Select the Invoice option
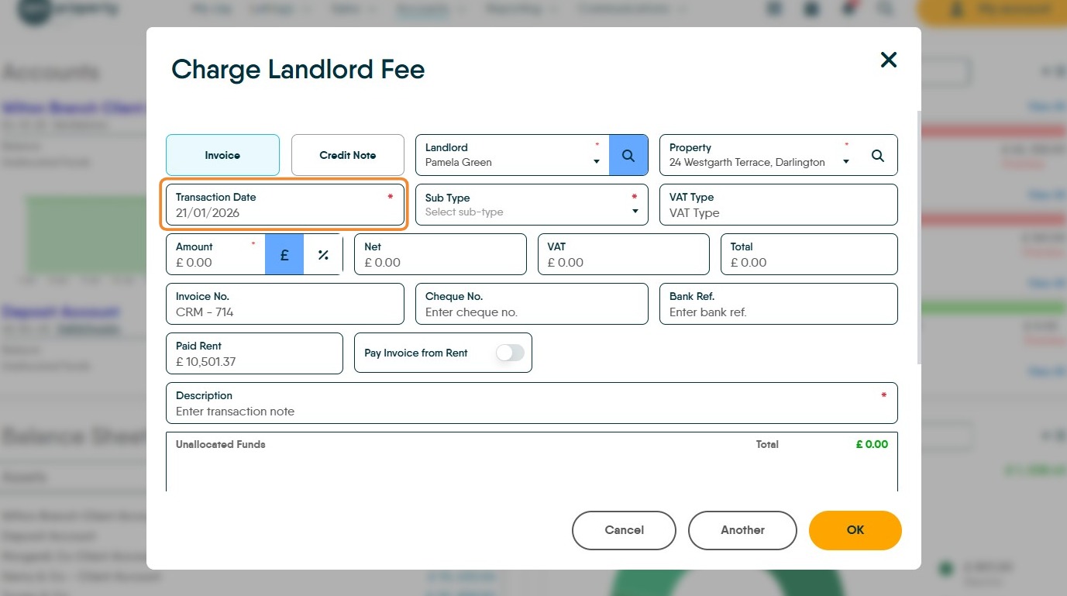 (222, 156)
